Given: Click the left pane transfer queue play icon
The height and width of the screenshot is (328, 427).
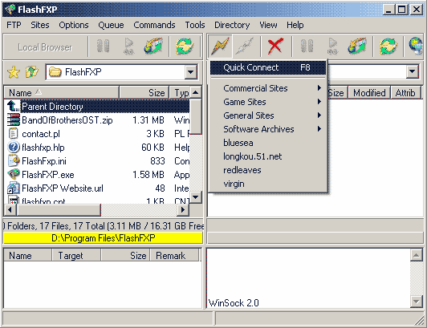Looking at the screenshot, I should coord(128,47).
